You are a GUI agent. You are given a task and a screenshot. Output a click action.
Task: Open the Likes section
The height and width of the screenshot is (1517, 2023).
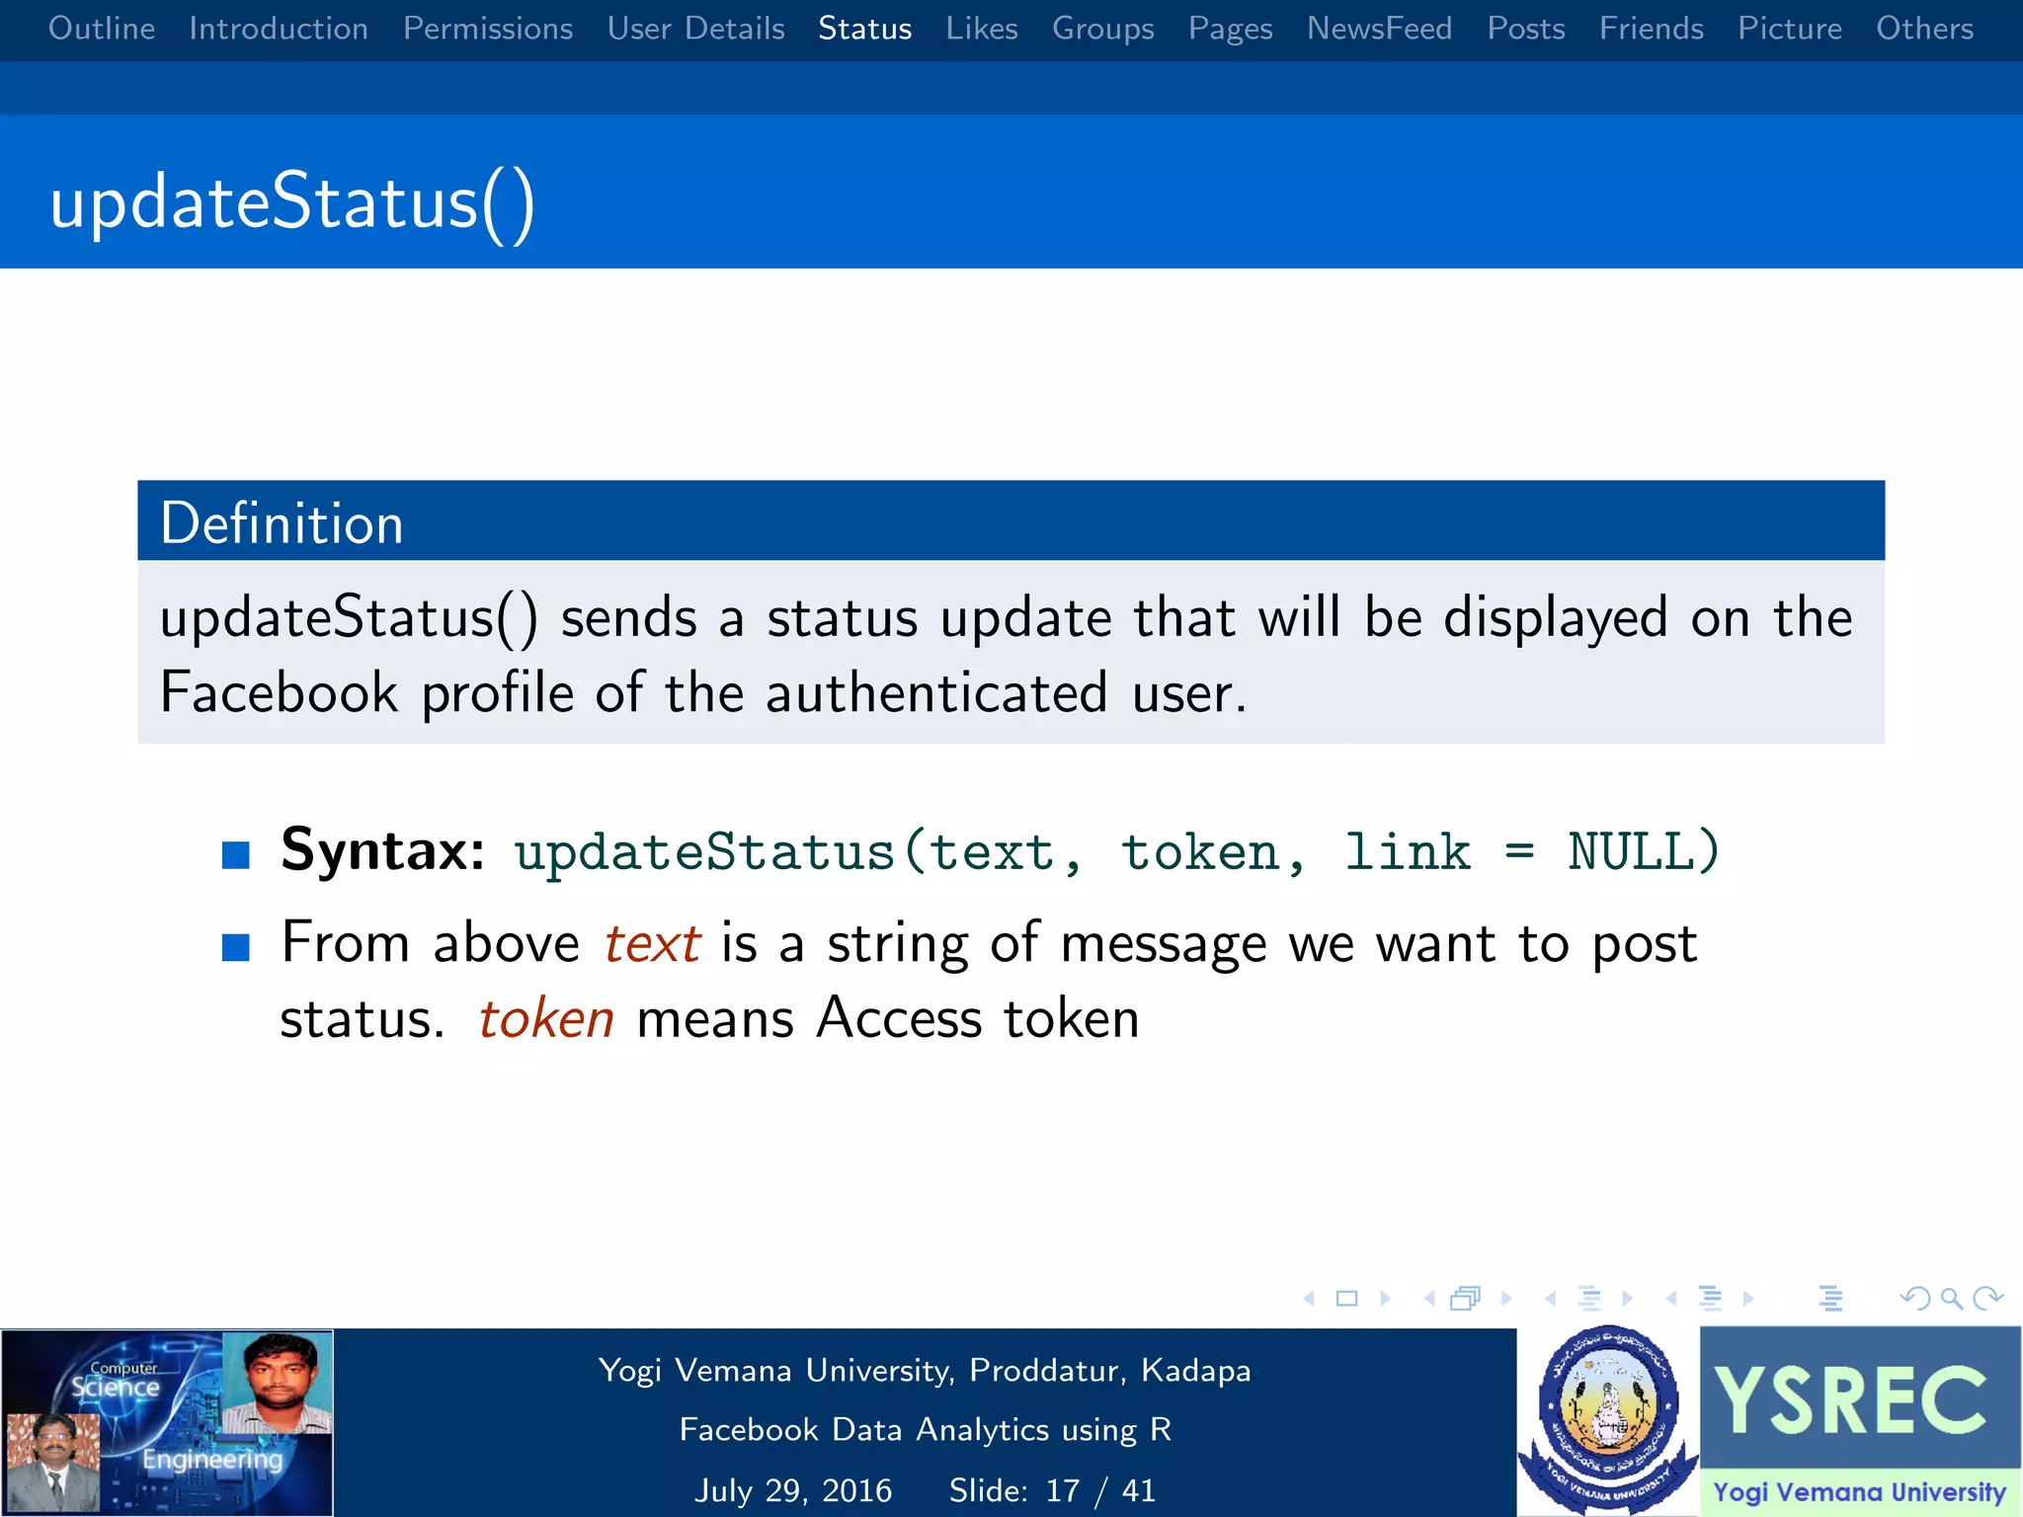point(982,29)
